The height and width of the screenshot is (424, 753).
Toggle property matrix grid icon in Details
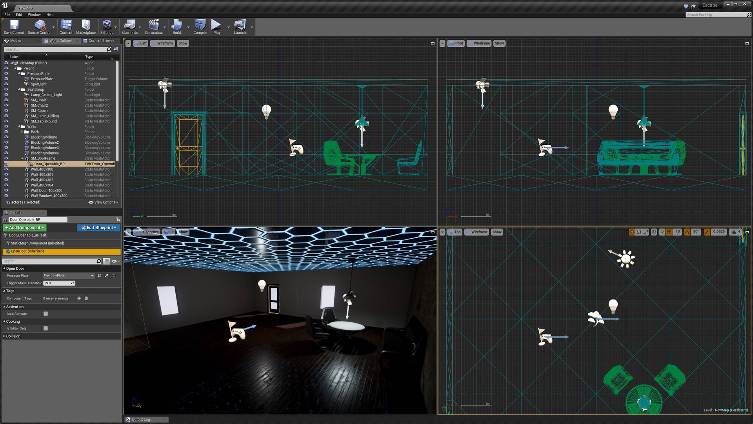click(x=107, y=261)
